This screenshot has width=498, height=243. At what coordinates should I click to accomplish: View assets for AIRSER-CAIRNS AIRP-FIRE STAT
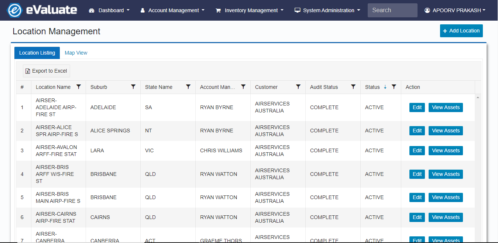[x=446, y=217]
